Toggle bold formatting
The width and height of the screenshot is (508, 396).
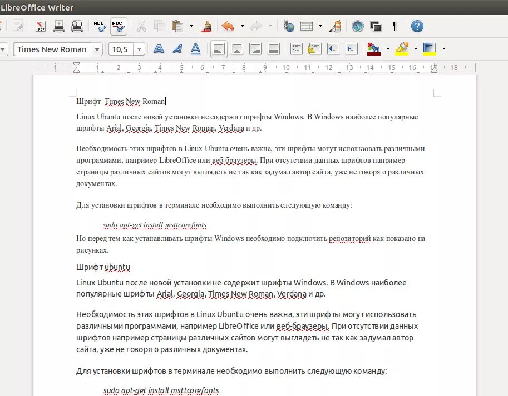point(159,49)
